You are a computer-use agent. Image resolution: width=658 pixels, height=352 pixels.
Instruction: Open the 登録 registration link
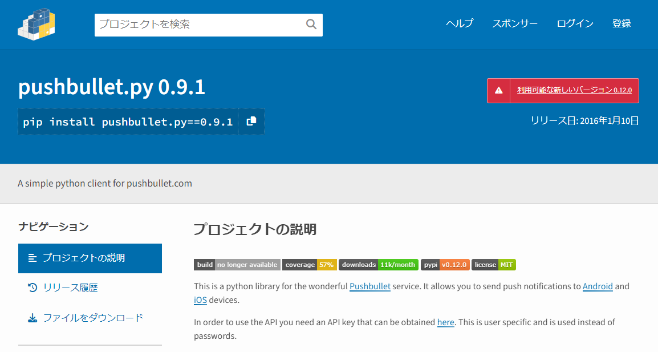tap(622, 23)
